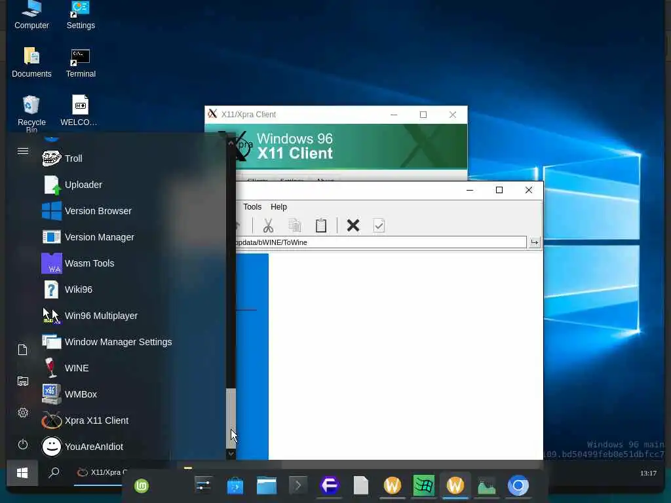This screenshot has width=671, height=503.
Task: Open Version Browser in start menu
Action: [x=87, y=211]
